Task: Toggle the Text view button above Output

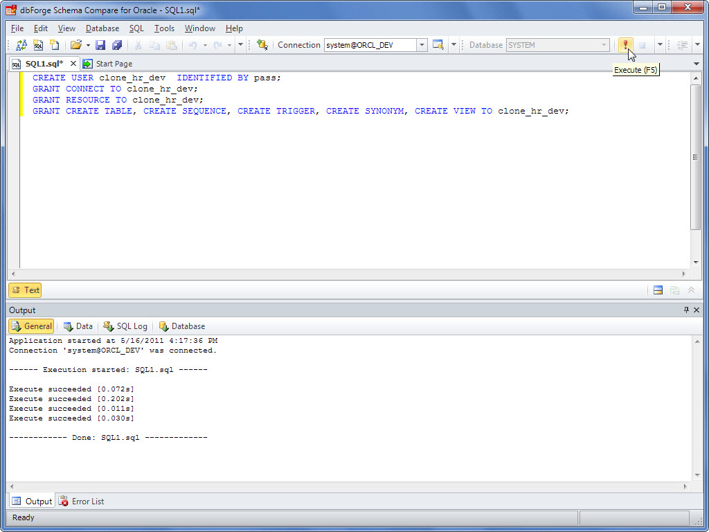Action: point(25,290)
